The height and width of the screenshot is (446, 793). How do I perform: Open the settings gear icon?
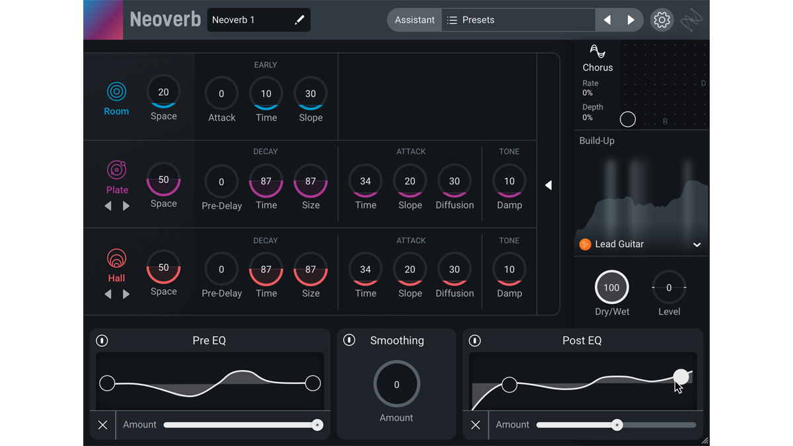tap(661, 20)
